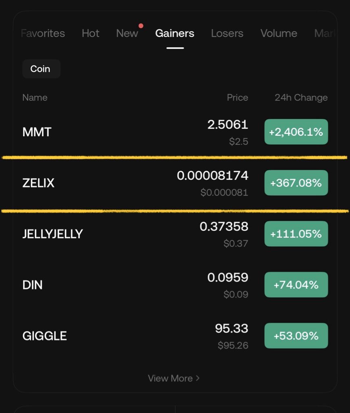This screenshot has width=350, height=413.
Task: Select the JELLYJELLY coin entry
Action: coord(52,234)
